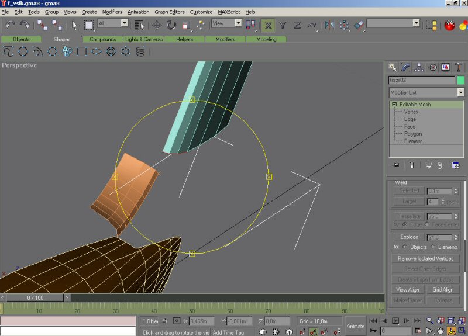Image resolution: width=468 pixels, height=336 pixels.
Task: Activate the Select and Move tool
Action: click(x=157, y=25)
